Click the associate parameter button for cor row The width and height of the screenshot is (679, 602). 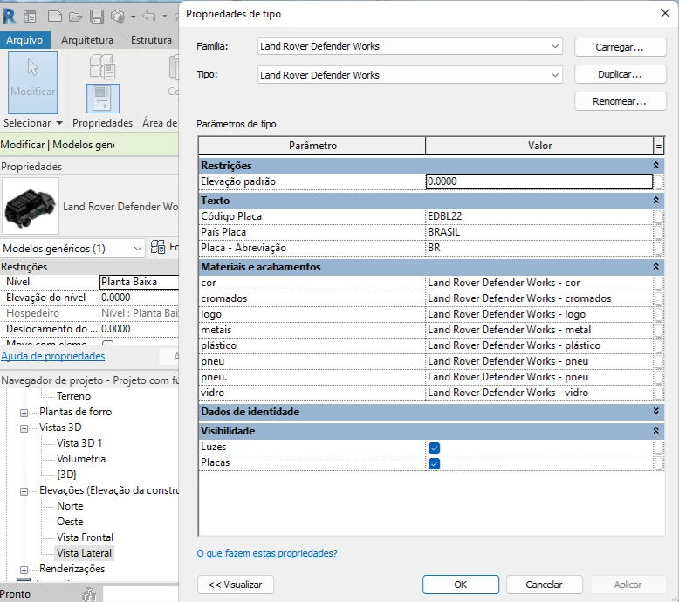pos(658,283)
